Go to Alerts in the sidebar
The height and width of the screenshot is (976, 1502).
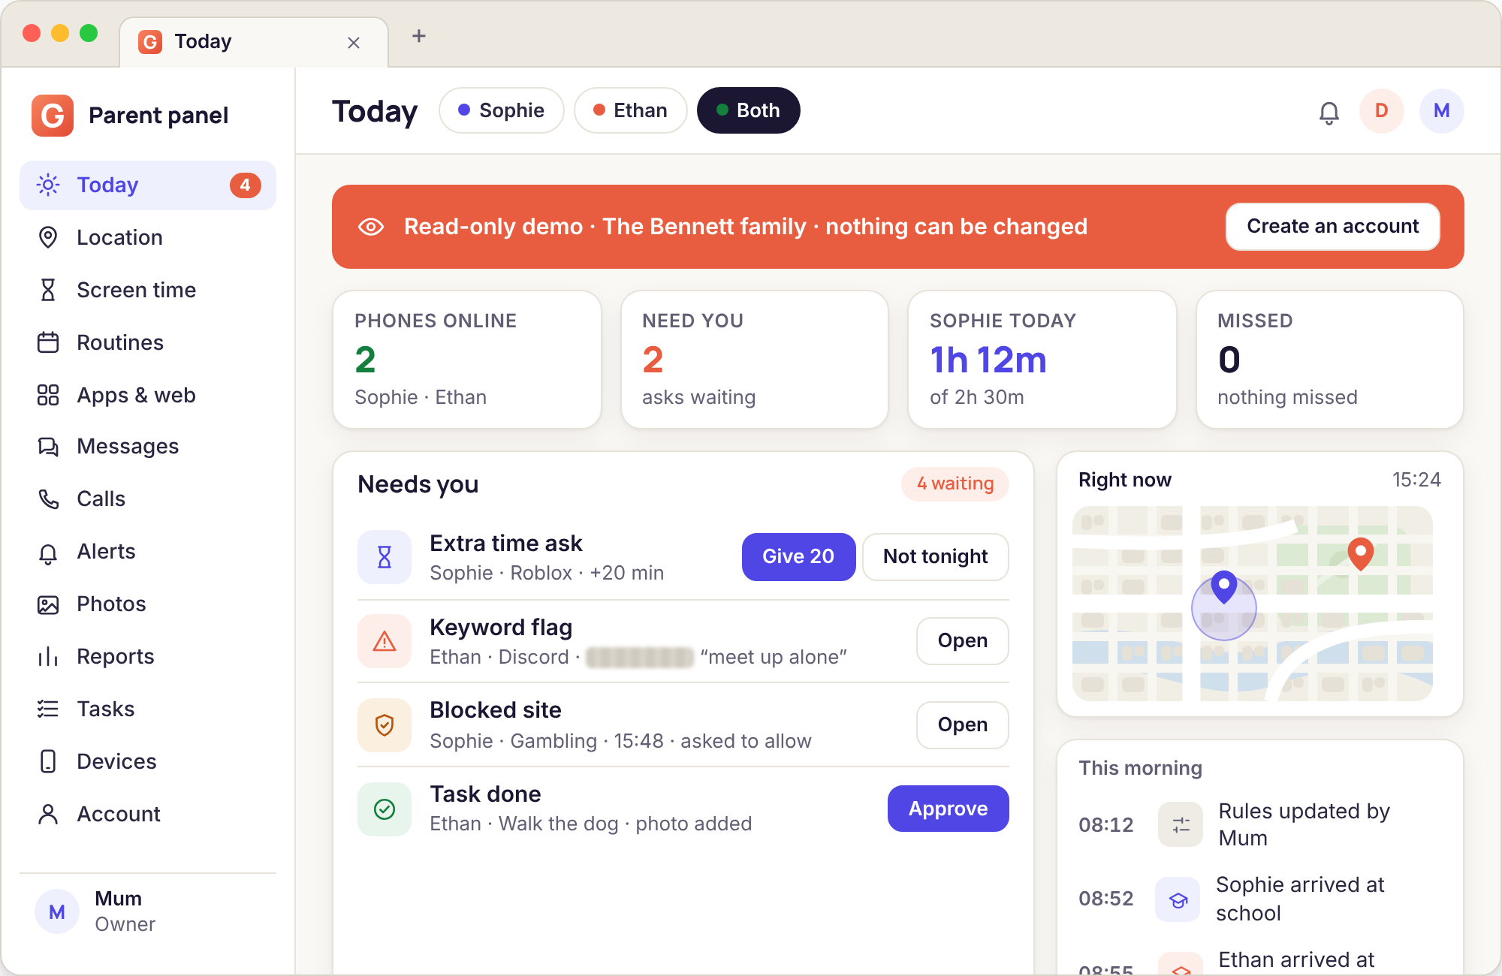148,551
